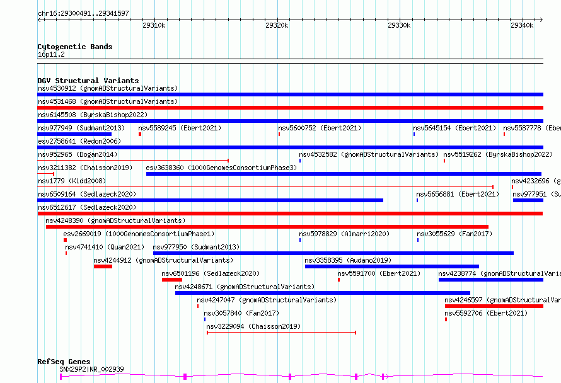Click short blue bar of nsv977949

click(x=74, y=134)
